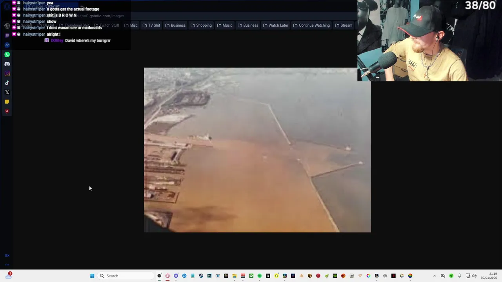This screenshot has height=282, width=502.
Task: Click the microphone tray icon
Action: coord(459,276)
